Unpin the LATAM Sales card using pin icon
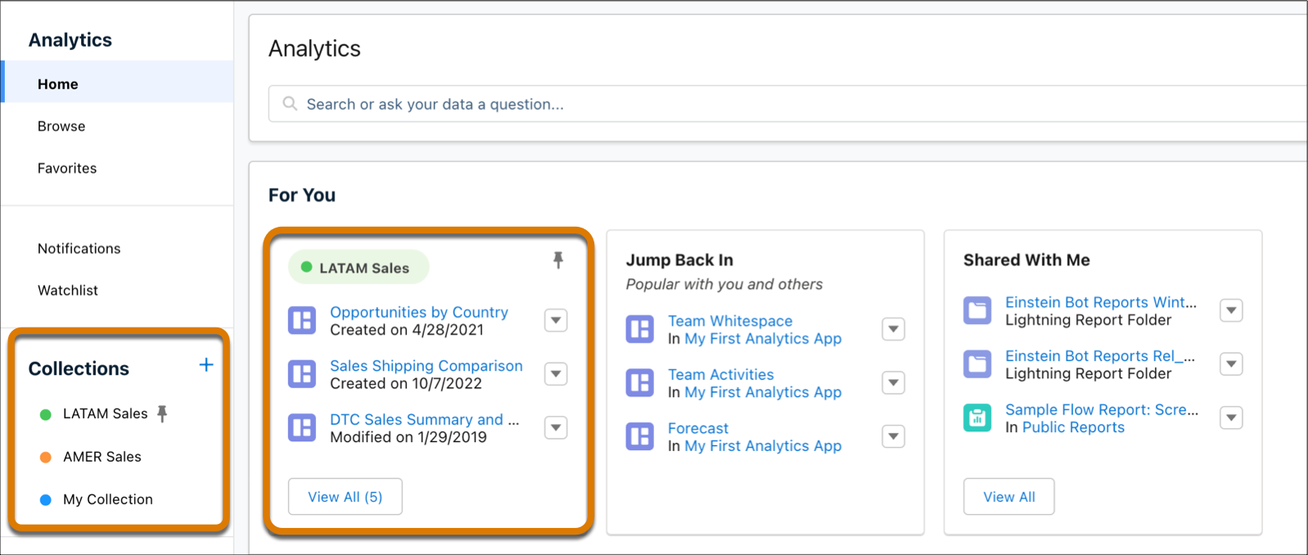The height and width of the screenshot is (555, 1308). [x=558, y=260]
